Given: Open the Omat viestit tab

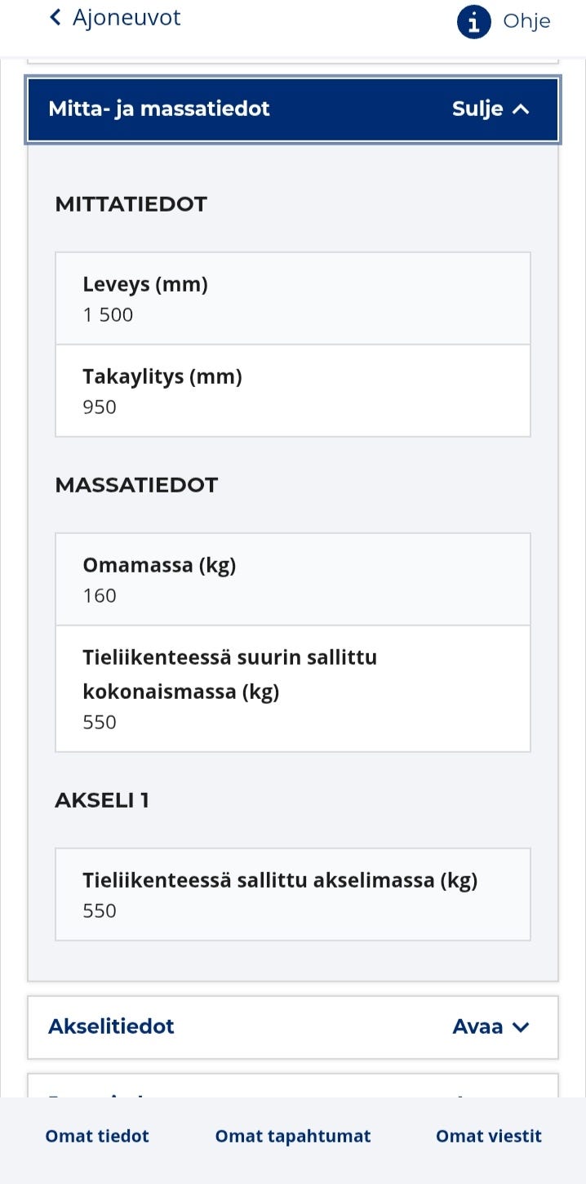Looking at the screenshot, I should click(488, 1136).
